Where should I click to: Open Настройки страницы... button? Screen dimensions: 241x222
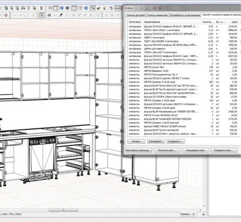point(138,150)
